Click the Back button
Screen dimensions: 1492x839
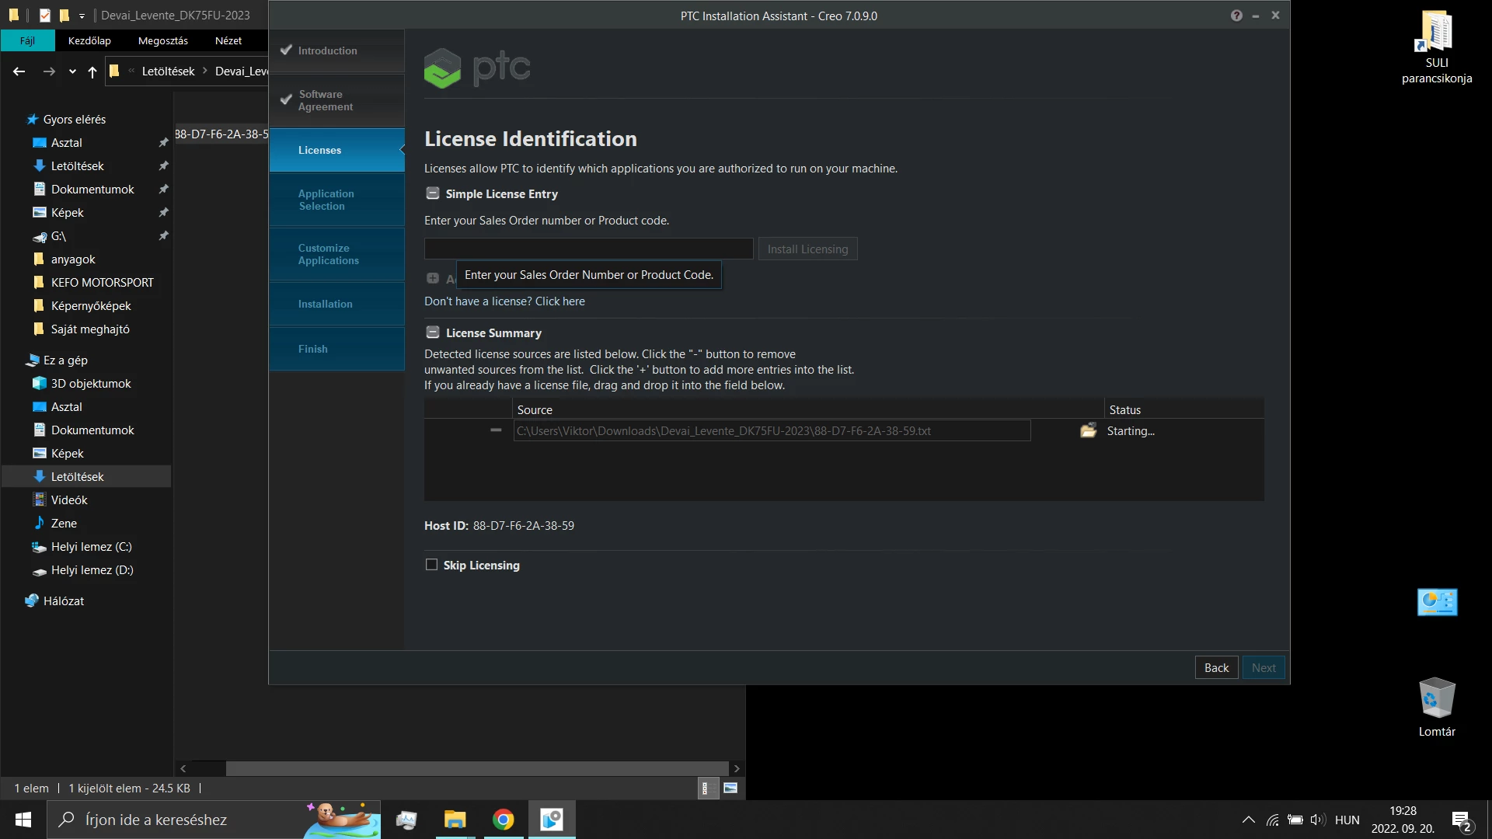[1216, 667]
